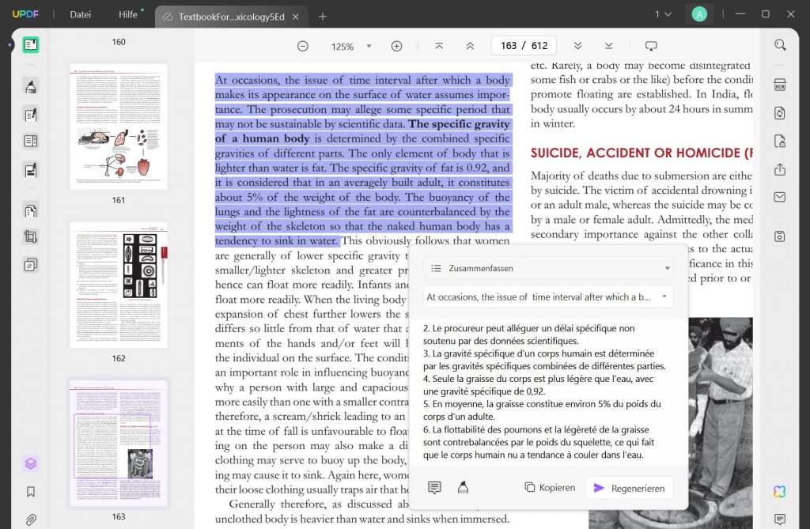Select the Crop Pages tool
The image size is (810, 529).
pyautogui.click(x=31, y=237)
